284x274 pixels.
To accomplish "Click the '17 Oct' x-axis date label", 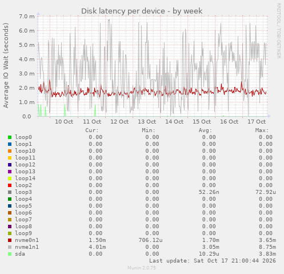I will (257, 122).
